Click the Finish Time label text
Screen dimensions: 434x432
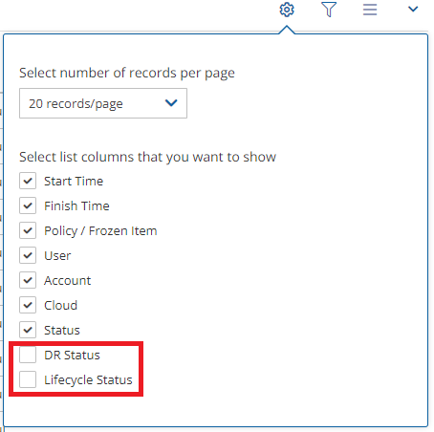tap(76, 205)
